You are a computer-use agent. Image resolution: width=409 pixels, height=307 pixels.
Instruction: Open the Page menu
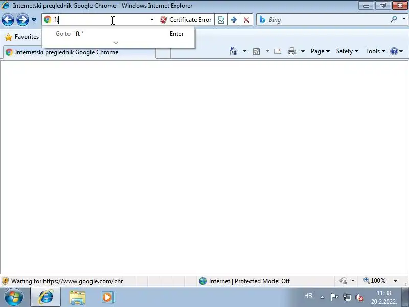320,51
